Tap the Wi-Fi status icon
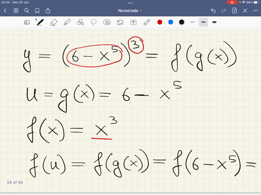261x195 pixels. click(244, 2)
